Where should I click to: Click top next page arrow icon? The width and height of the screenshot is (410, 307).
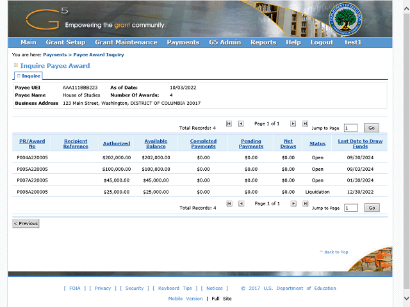293,123
